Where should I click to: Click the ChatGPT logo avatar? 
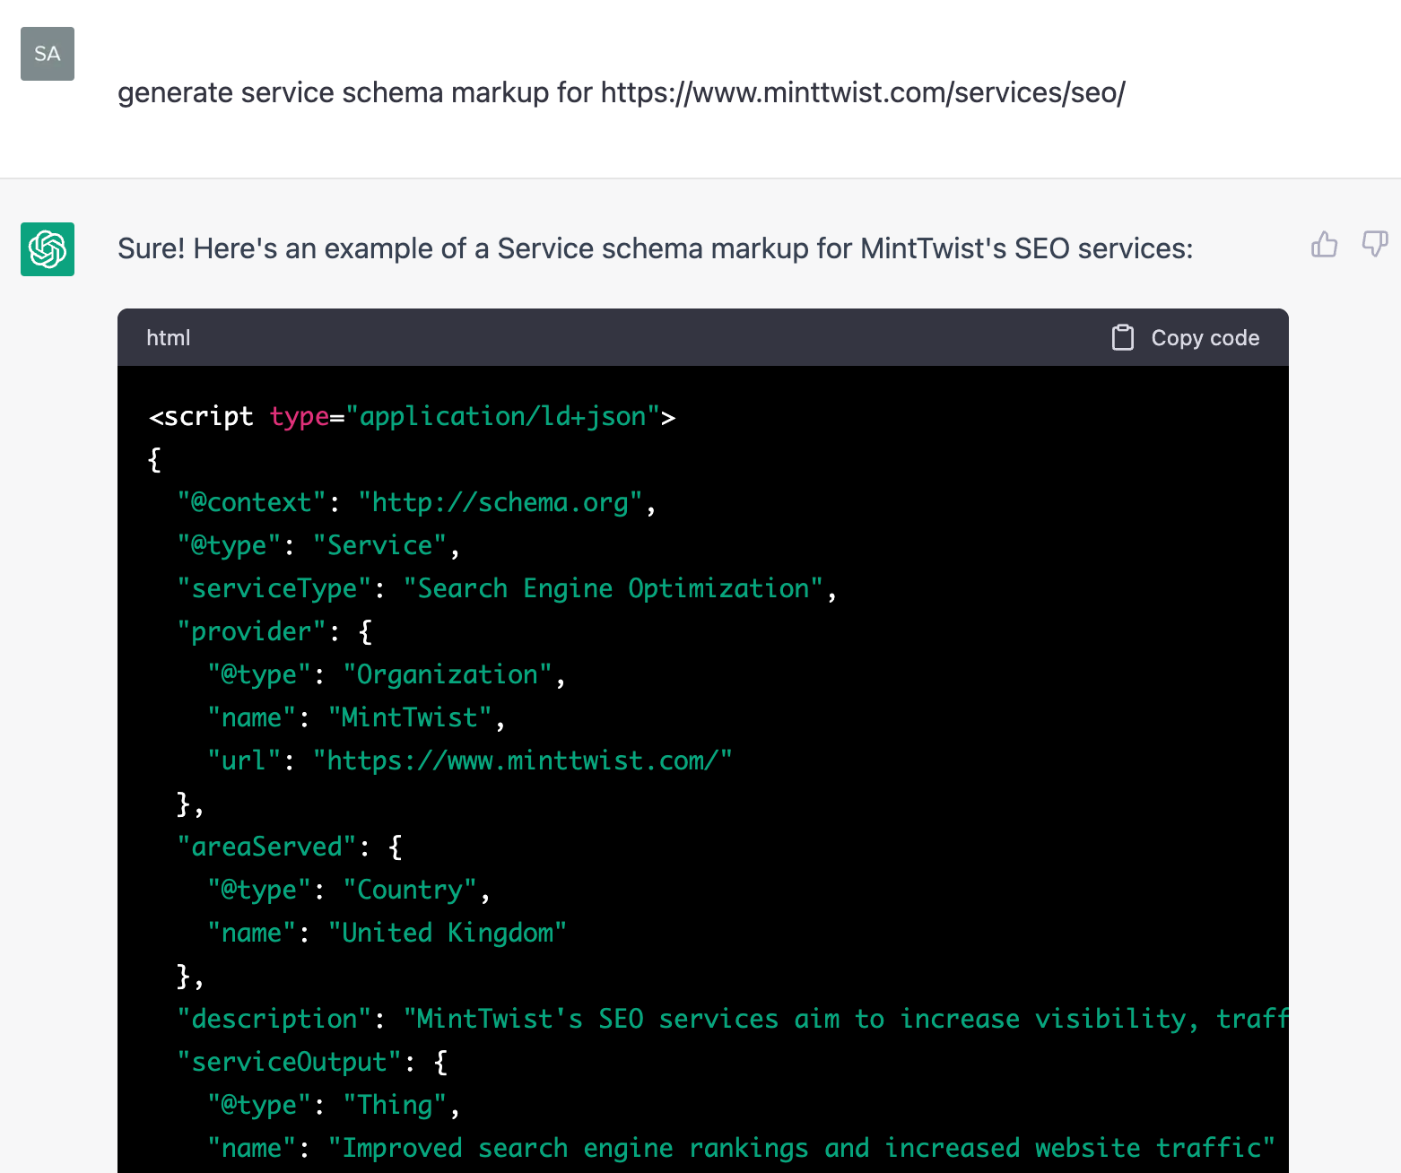[48, 249]
